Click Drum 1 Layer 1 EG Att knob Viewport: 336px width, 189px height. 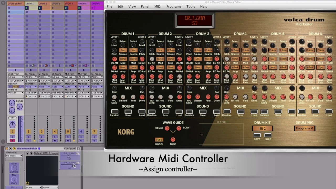114,59
